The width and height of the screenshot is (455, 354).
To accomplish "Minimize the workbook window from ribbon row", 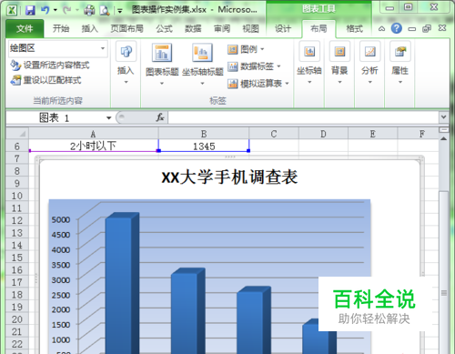I will (411, 29).
